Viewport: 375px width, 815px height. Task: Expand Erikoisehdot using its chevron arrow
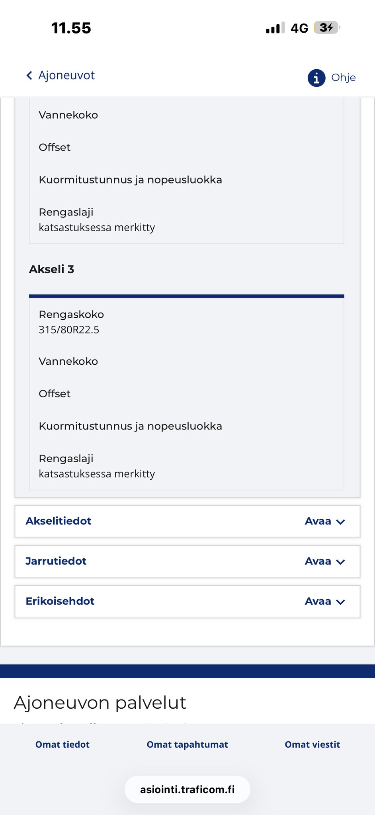pyautogui.click(x=340, y=602)
